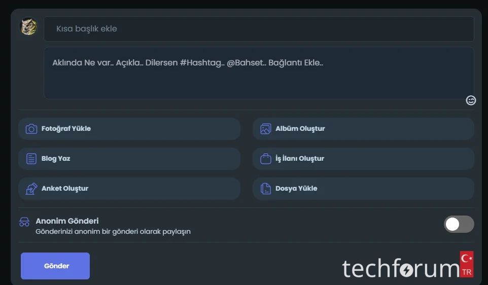
Task: Click the blog document icon
Action: [x=31, y=159]
